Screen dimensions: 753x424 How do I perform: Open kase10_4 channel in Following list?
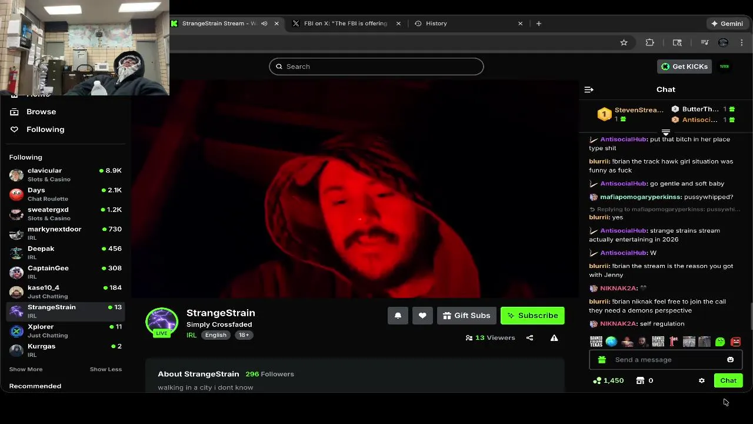[65, 291]
